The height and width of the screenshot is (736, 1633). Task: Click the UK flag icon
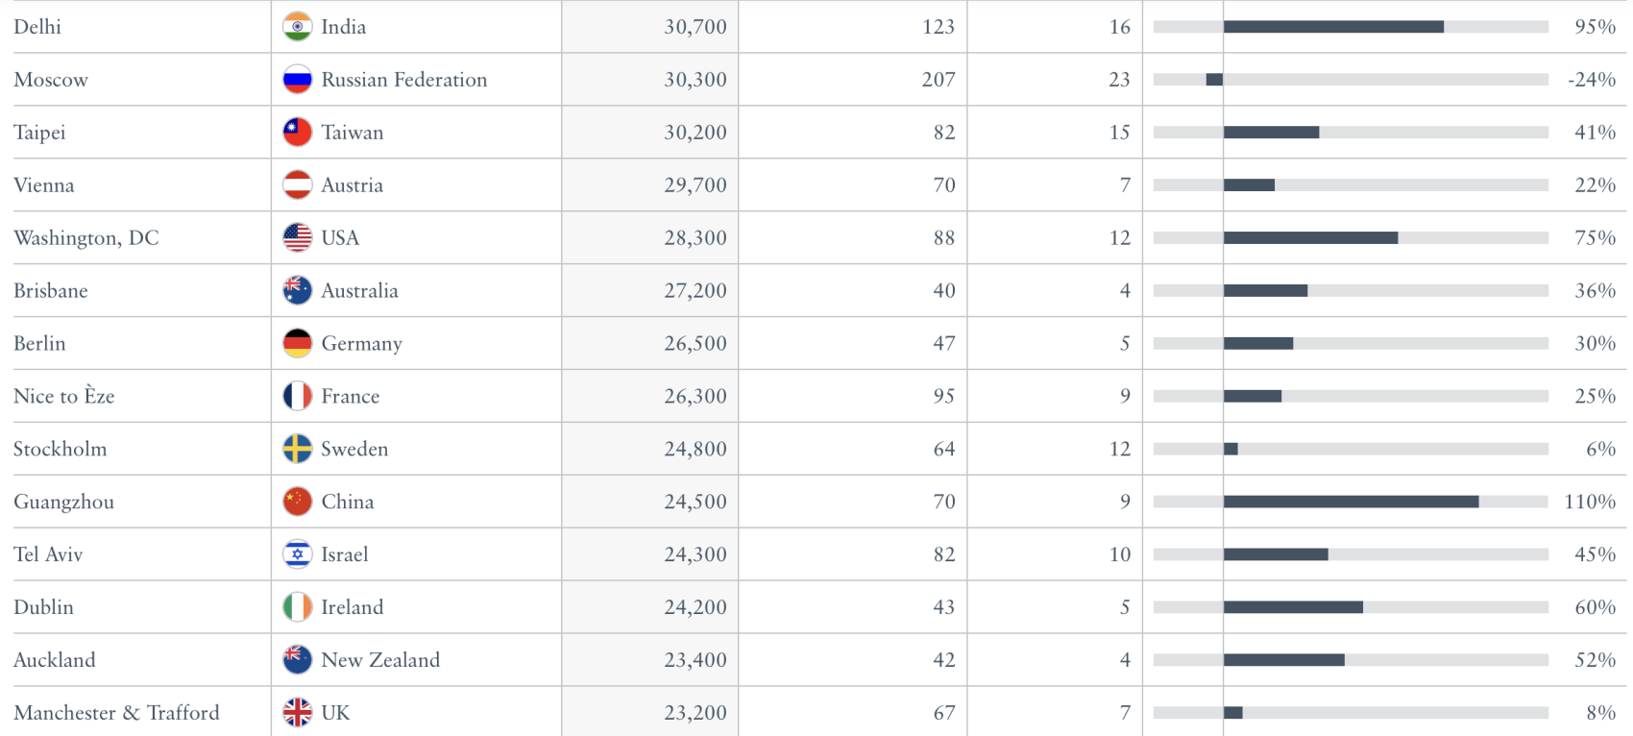click(298, 713)
